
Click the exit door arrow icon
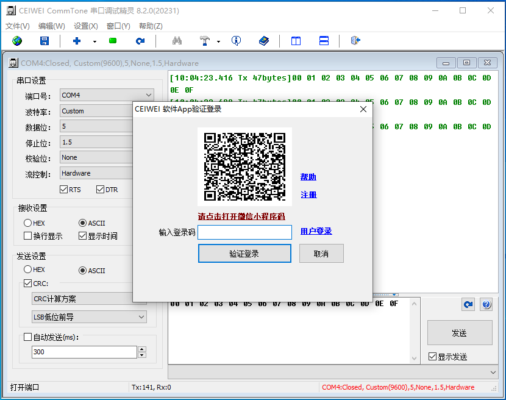pyautogui.click(x=355, y=41)
